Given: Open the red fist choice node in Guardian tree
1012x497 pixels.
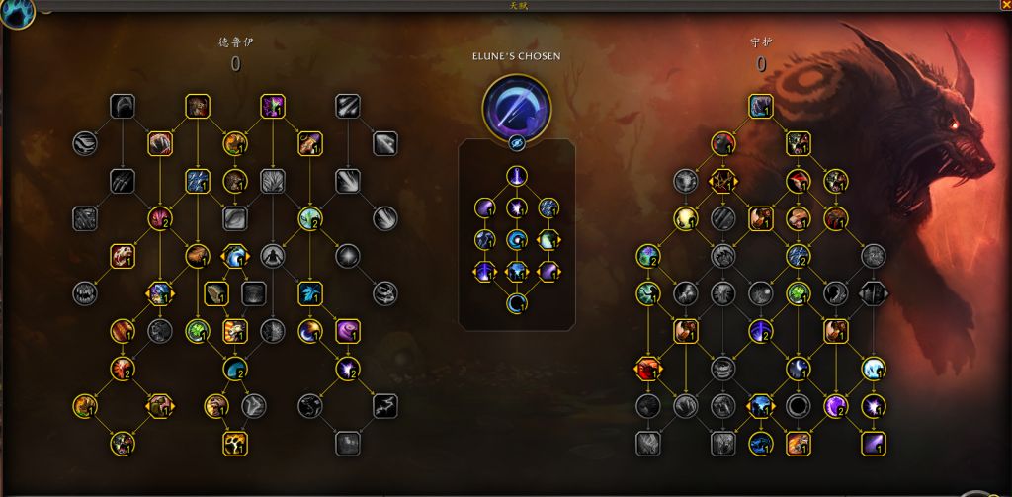Looking at the screenshot, I should (648, 369).
